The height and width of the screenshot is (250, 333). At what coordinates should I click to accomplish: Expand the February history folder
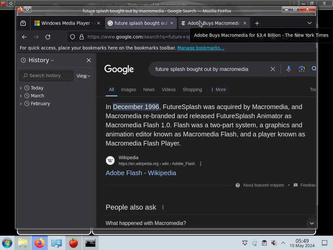click(x=20, y=104)
